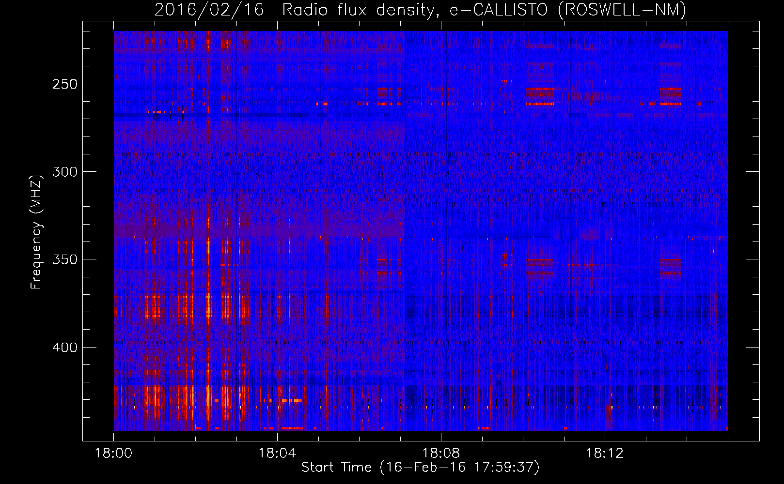The width and height of the screenshot is (784, 484).
Task: Click the 400 frequency tick label
Action: pyautogui.click(x=65, y=348)
